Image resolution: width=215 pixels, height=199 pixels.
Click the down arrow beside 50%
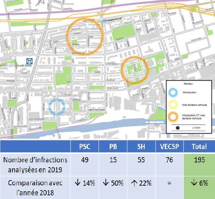click(106, 183)
